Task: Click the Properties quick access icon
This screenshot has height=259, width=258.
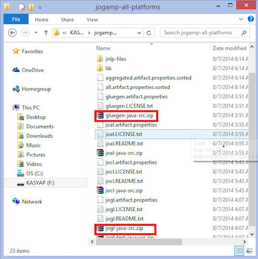Action: tap(22, 7)
